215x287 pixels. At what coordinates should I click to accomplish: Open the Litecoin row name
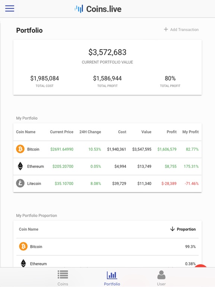point(34,183)
